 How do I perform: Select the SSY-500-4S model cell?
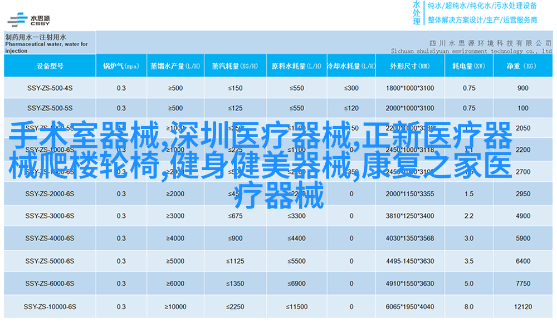pyautogui.click(x=50, y=88)
